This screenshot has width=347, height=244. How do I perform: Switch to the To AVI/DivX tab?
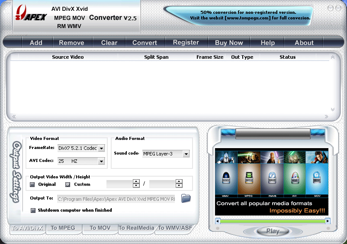click(x=27, y=228)
